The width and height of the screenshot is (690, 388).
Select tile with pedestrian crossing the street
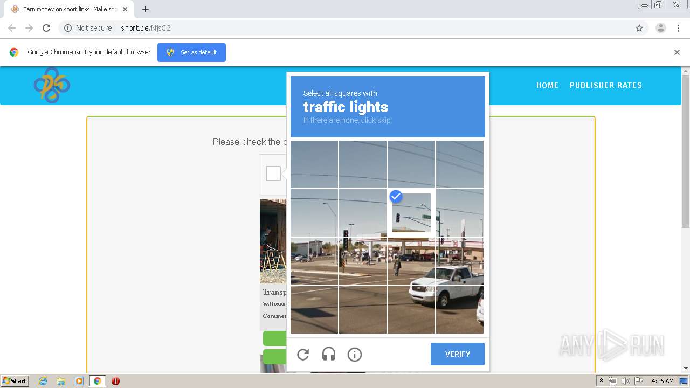point(411,261)
